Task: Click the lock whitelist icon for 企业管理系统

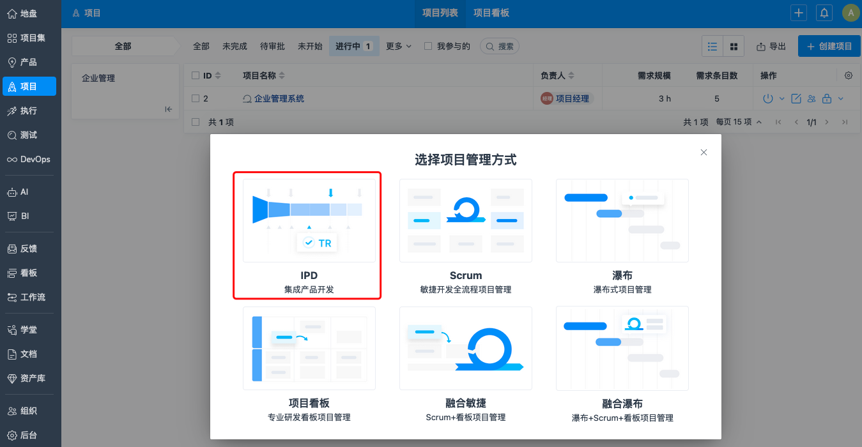Action: pyautogui.click(x=827, y=98)
